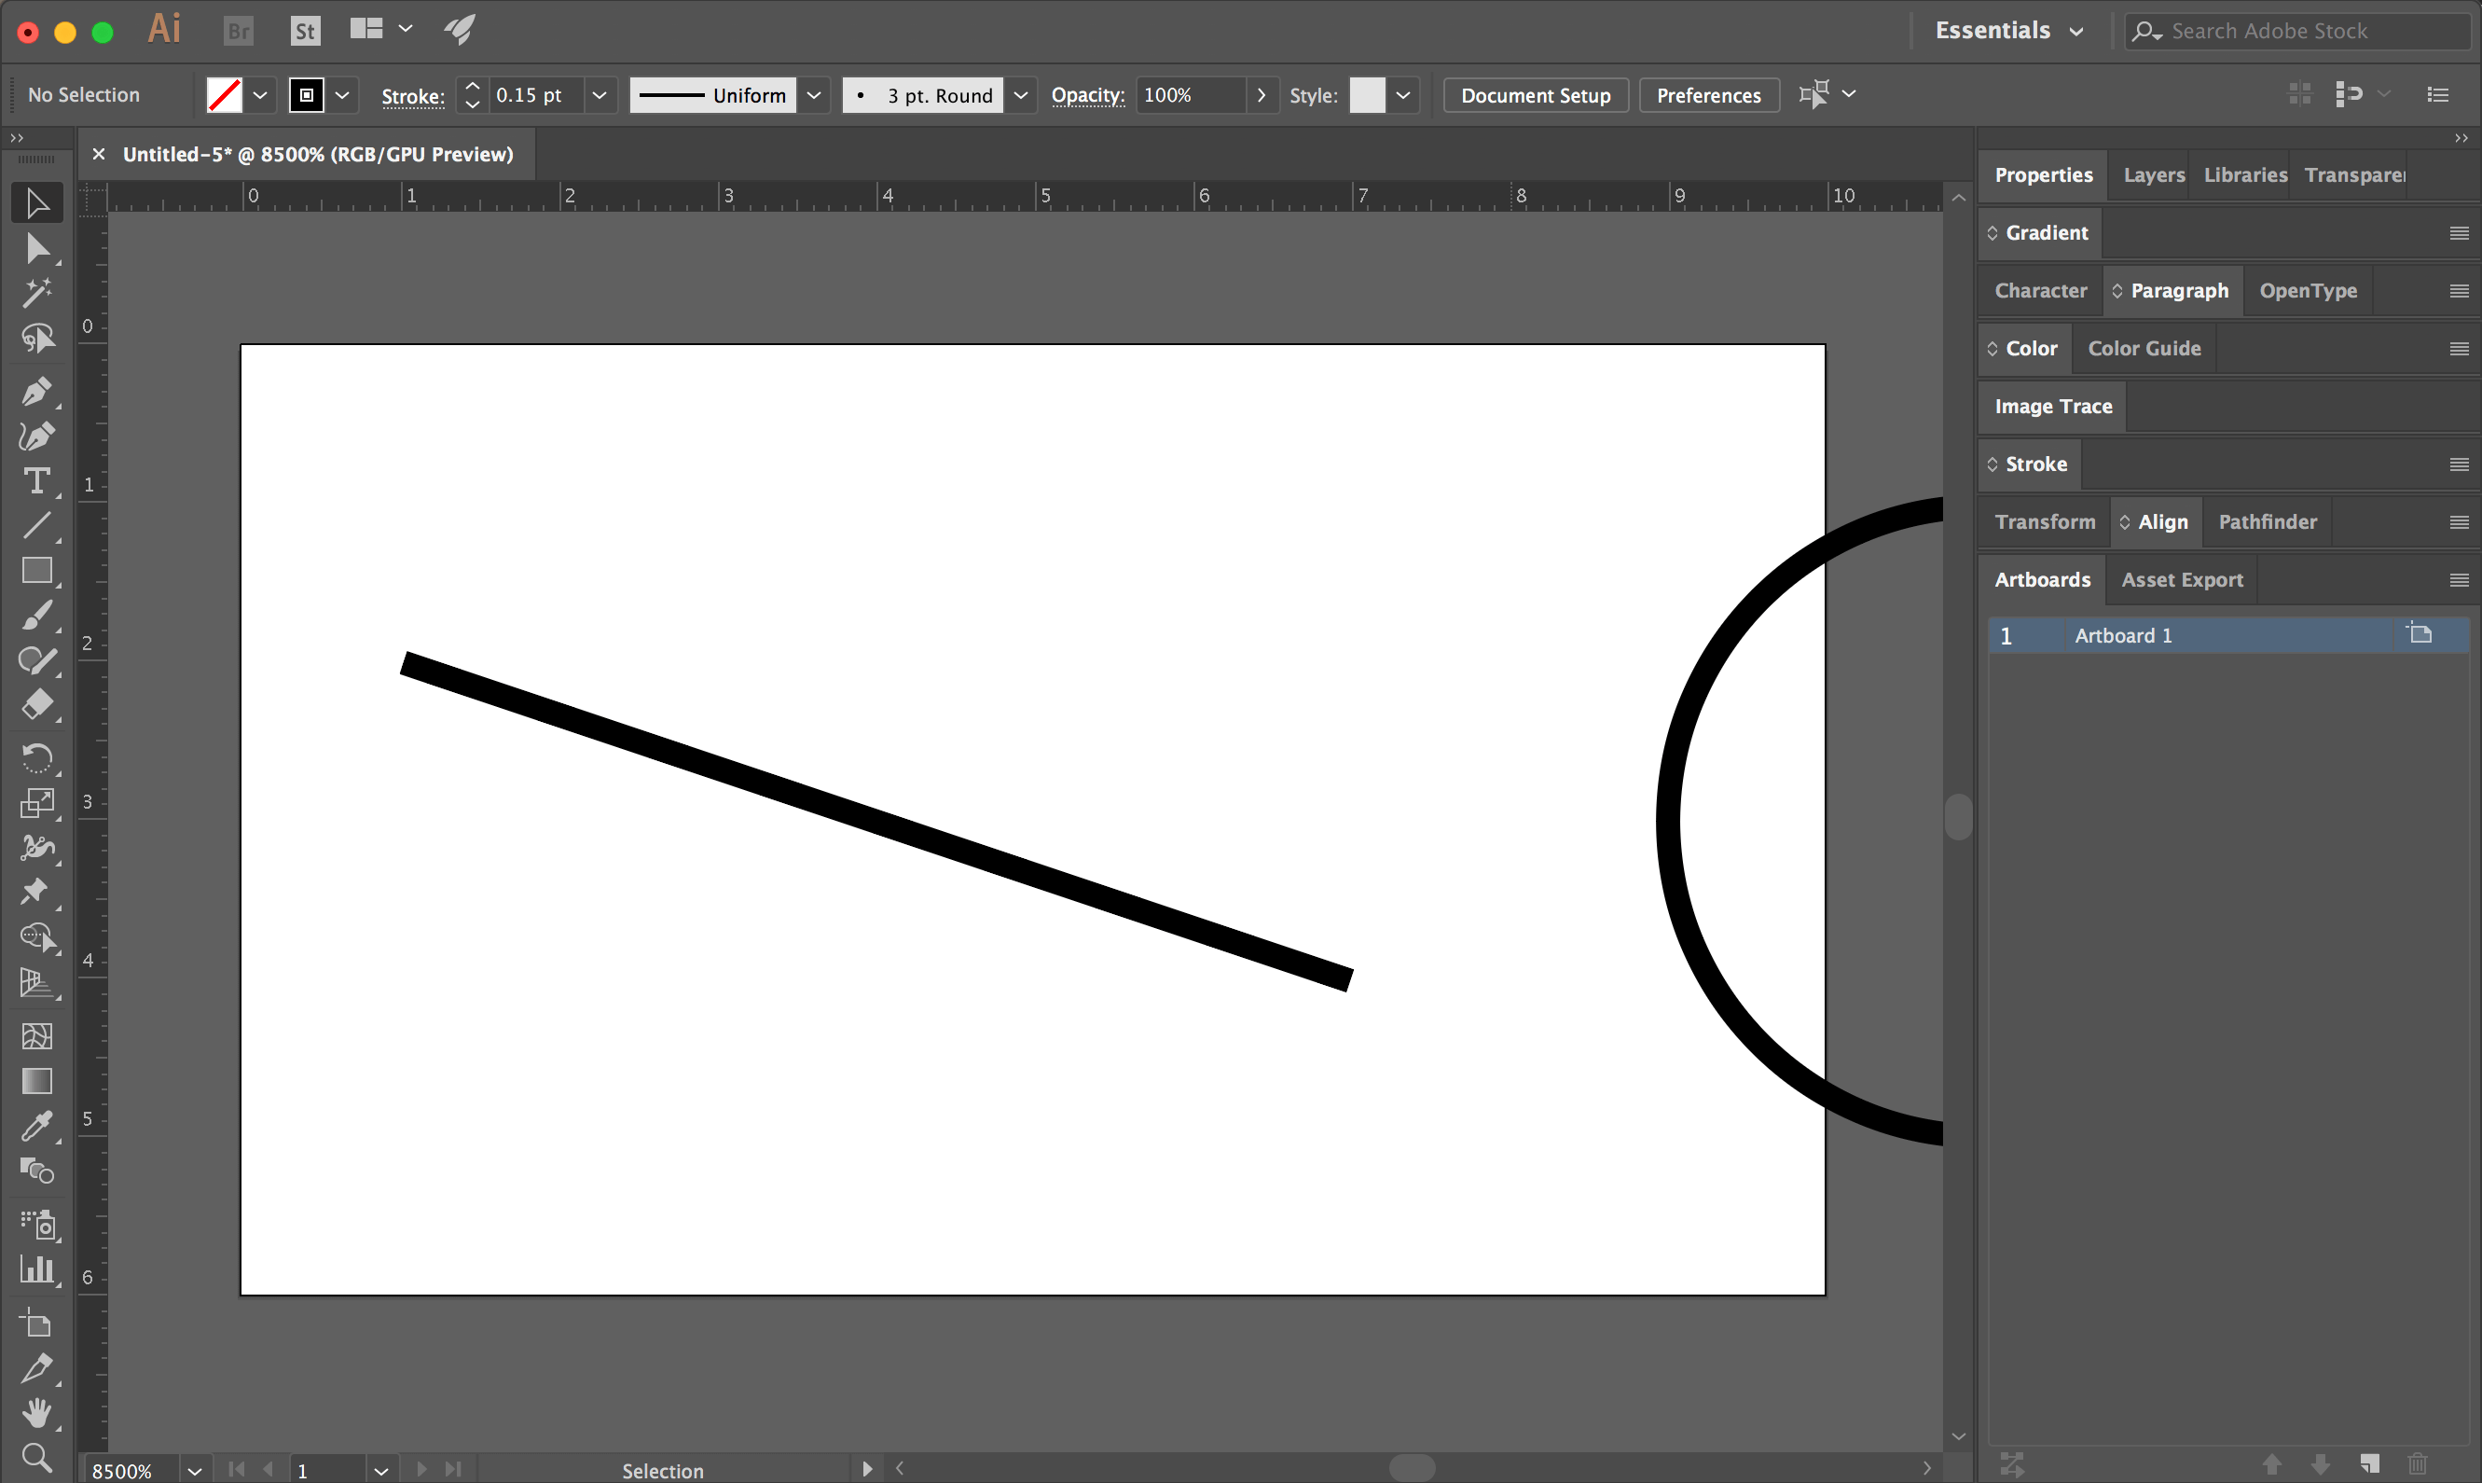2482x1483 pixels.
Task: Switch to the Color Guide tab
Action: 2144,349
